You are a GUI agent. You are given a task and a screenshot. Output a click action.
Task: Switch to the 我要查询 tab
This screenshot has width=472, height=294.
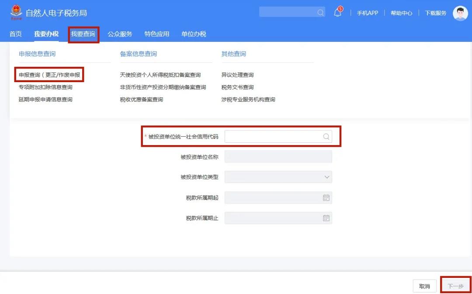(83, 34)
